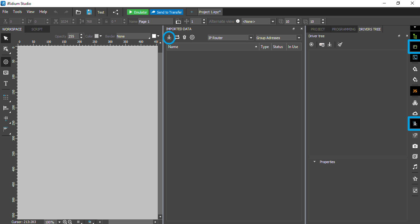Open the JS script editor from the right sidebar
Image resolution: width=420 pixels, height=224 pixels.
pos(415,91)
